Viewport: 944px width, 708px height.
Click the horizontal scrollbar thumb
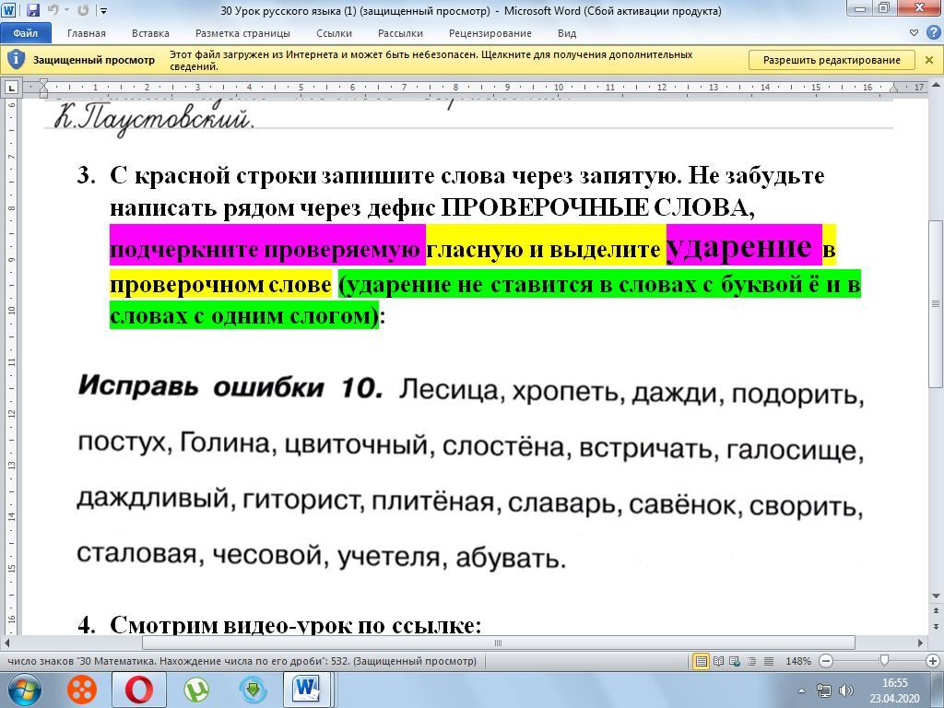pyautogui.click(x=497, y=643)
